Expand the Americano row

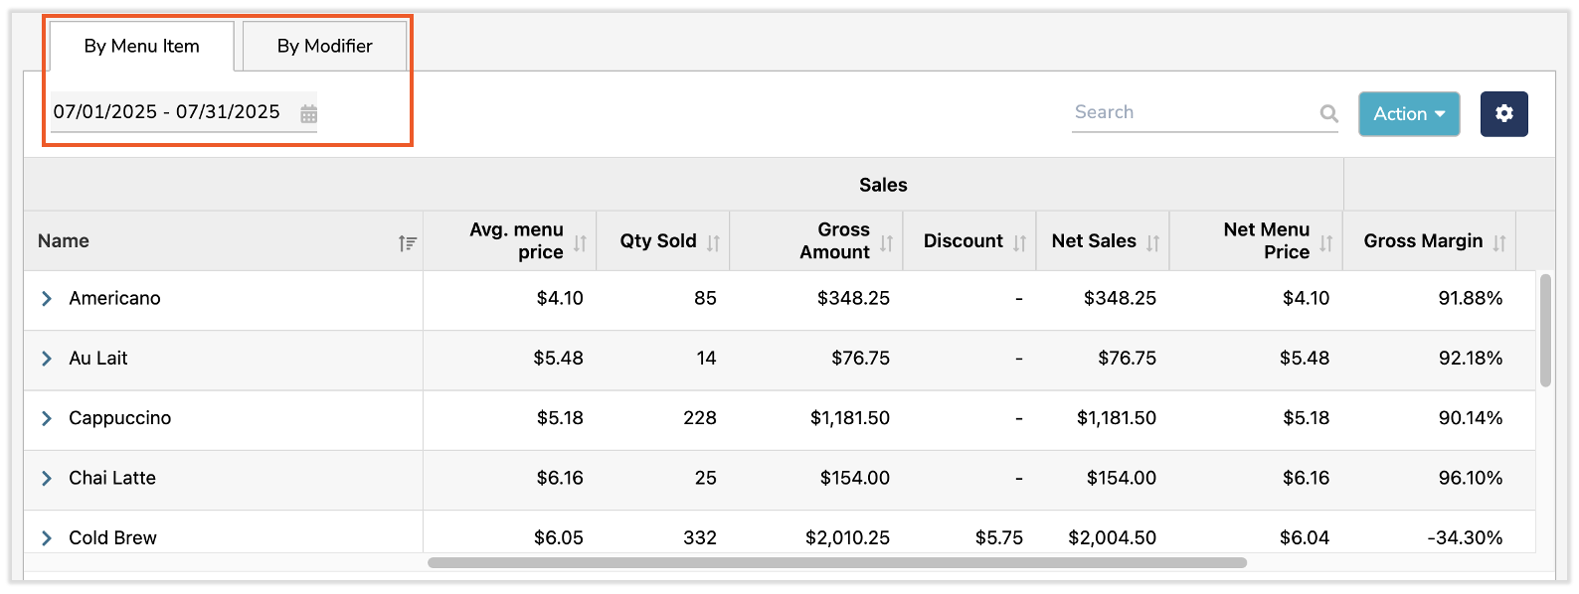pos(47,299)
